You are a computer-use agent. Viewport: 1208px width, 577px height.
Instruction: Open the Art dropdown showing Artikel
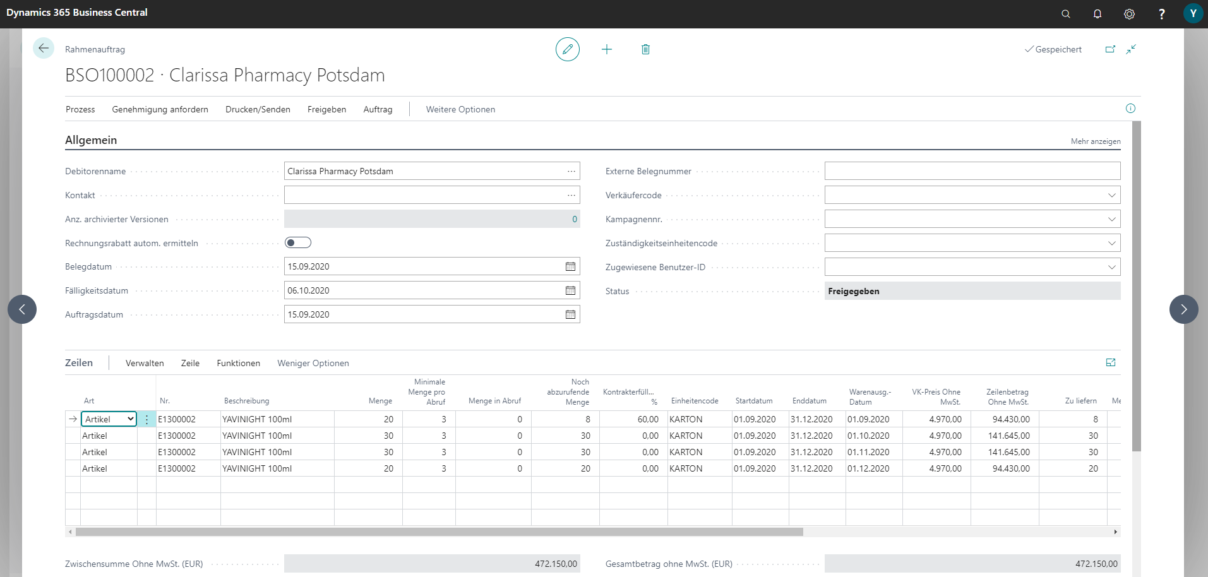109,419
